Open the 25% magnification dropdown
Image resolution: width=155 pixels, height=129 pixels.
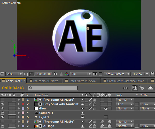[14, 74]
